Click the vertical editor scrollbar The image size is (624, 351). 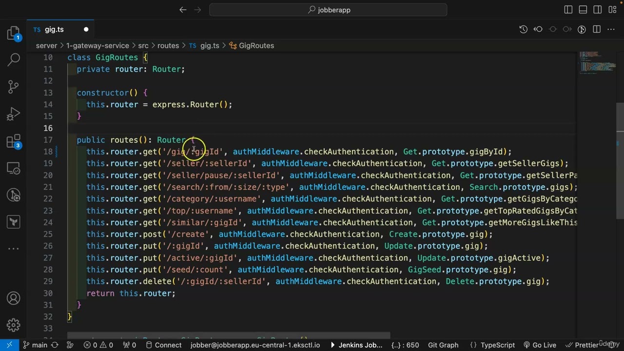click(x=620, y=161)
